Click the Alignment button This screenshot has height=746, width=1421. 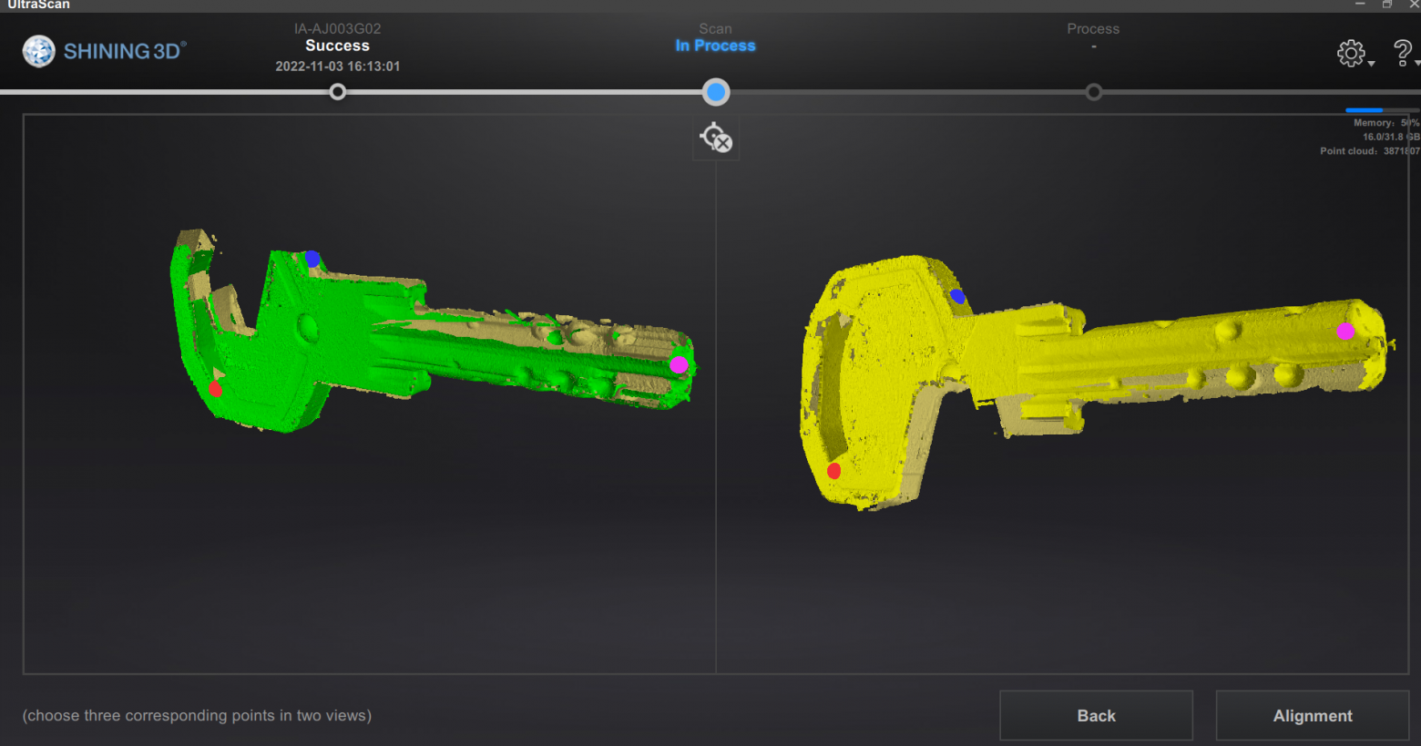pos(1312,716)
